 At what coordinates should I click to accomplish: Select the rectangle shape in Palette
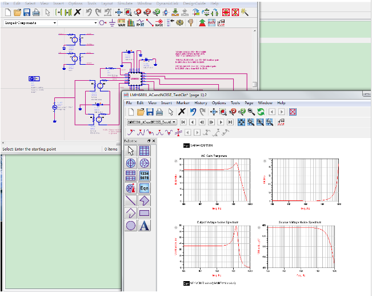tap(144, 213)
